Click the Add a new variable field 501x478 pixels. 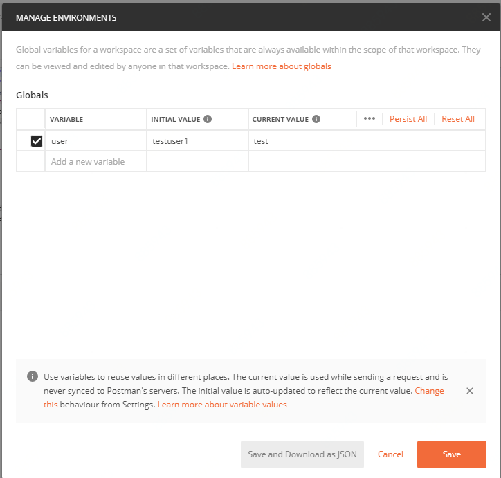pos(95,161)
